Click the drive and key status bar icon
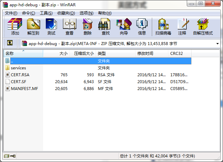The height and width of the screenshot is (162, 223). (x=10, y=156)
